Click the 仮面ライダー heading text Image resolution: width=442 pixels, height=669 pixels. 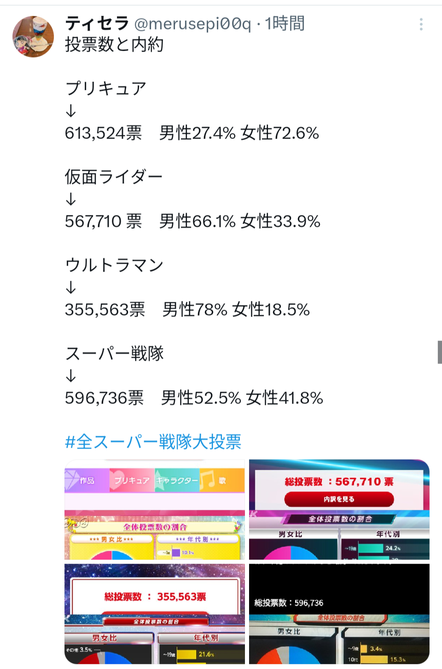coord(114,177)
